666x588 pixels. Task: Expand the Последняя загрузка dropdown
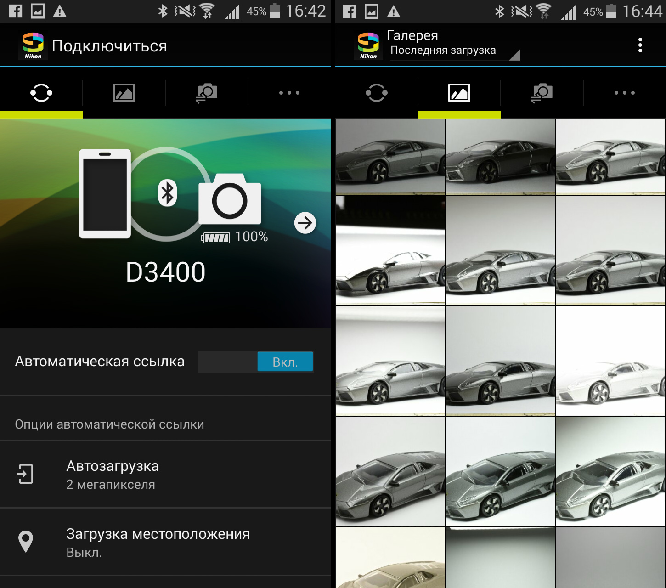[455, 51]
